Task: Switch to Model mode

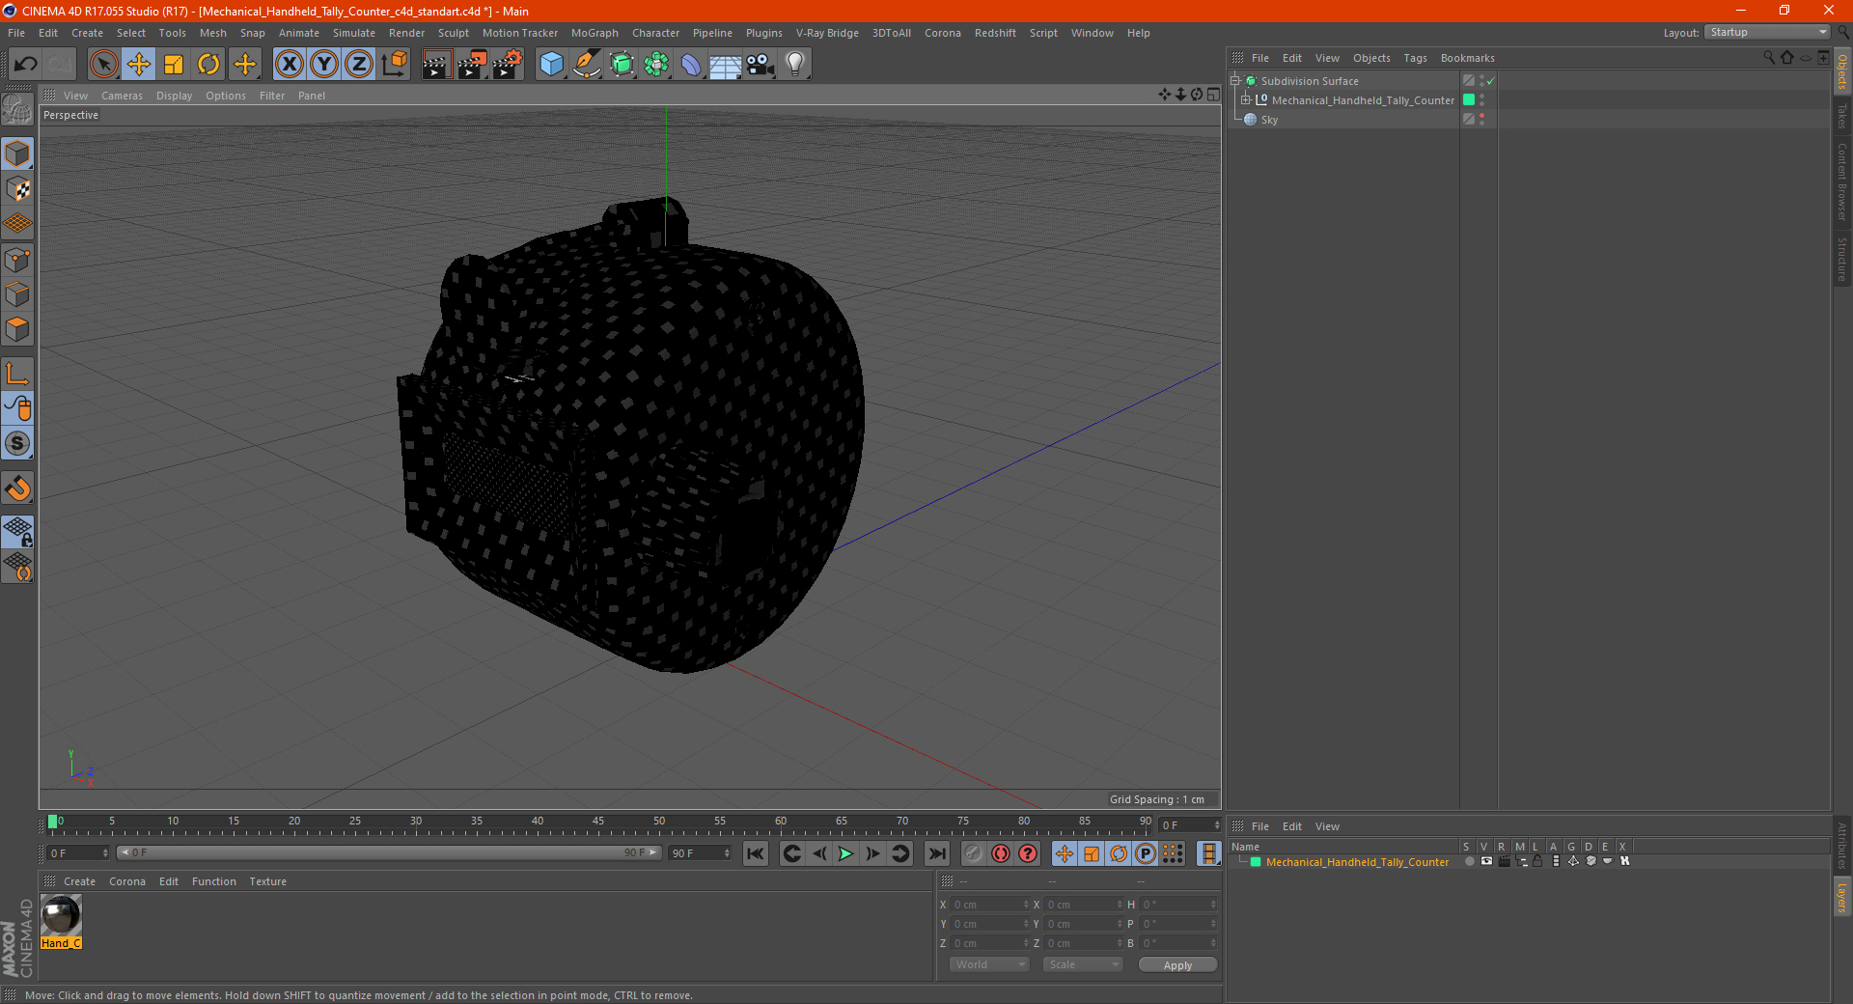Action: click(17, 154)
